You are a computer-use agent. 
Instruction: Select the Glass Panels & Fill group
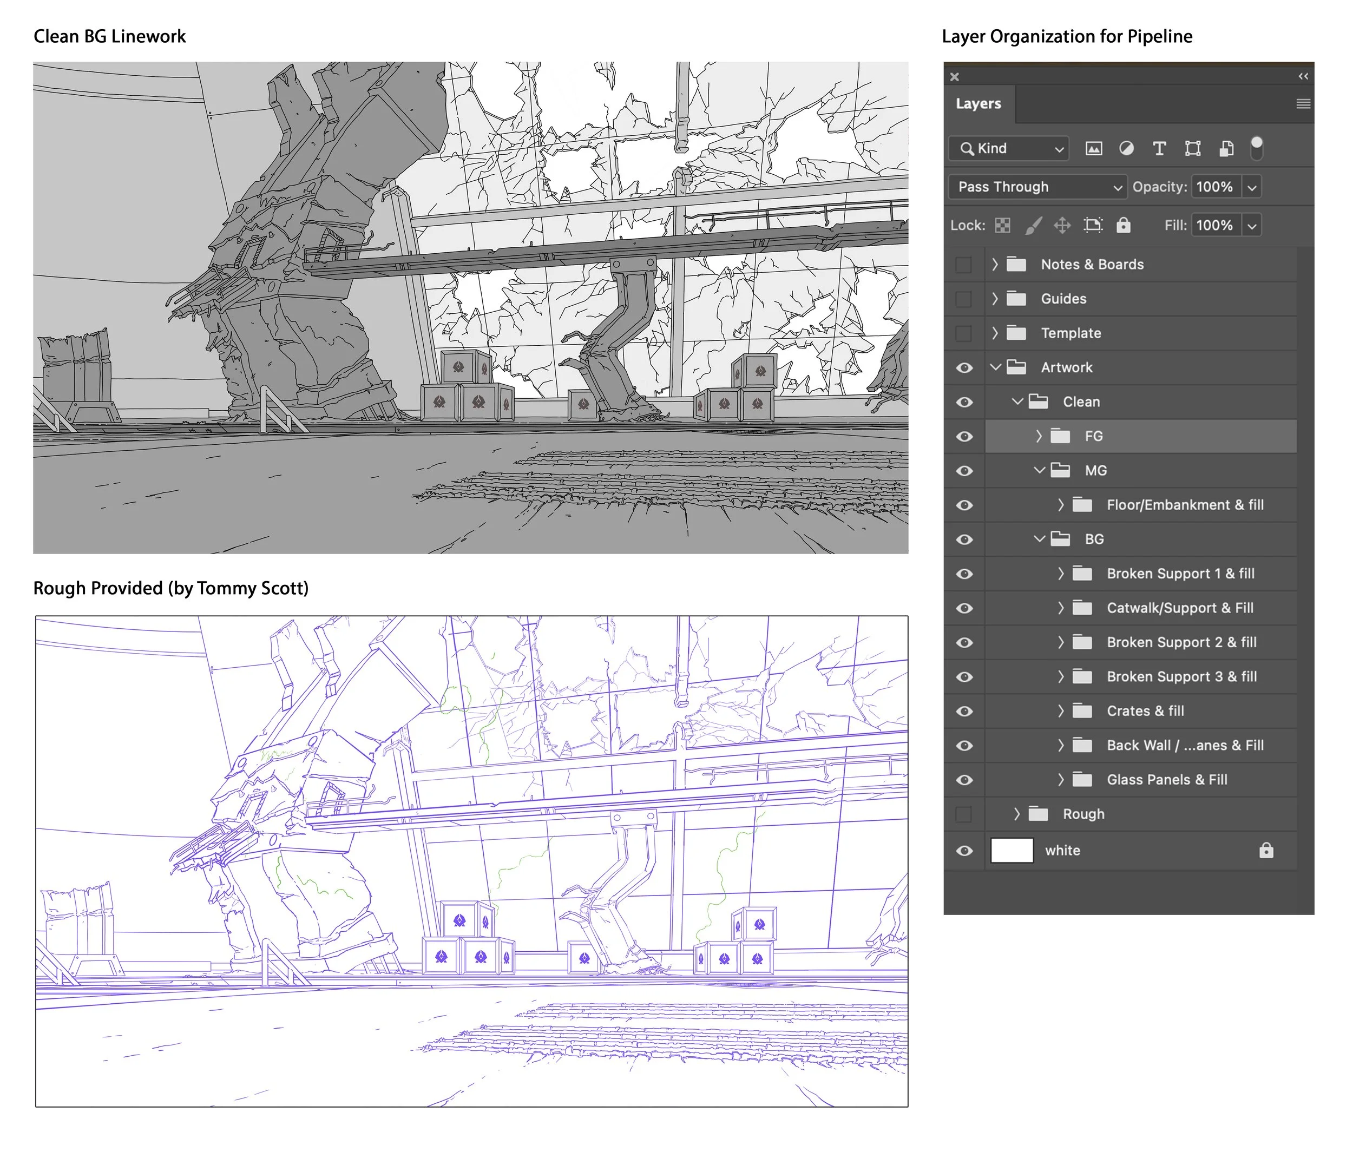1166,780
